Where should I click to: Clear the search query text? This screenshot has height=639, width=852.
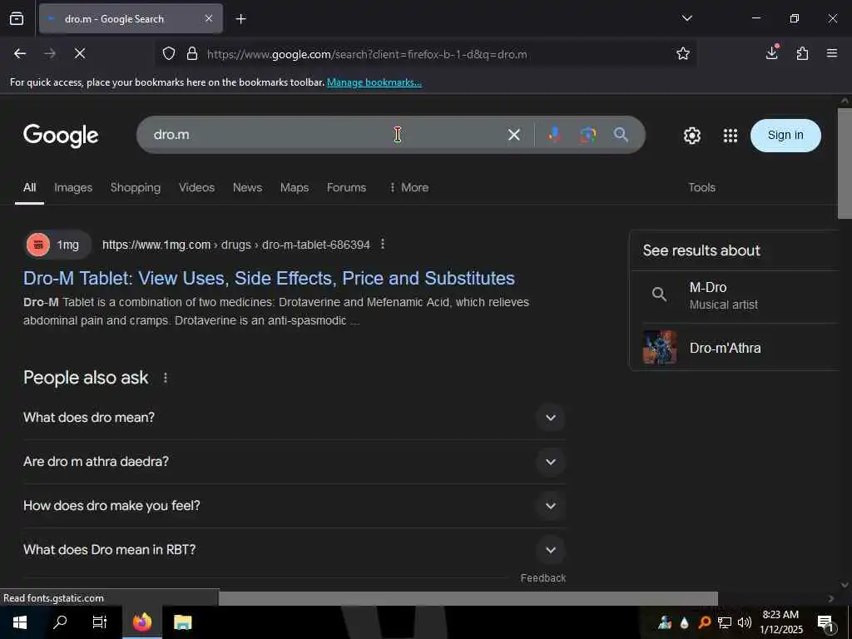pyautogui.click(x=514, y=135)
